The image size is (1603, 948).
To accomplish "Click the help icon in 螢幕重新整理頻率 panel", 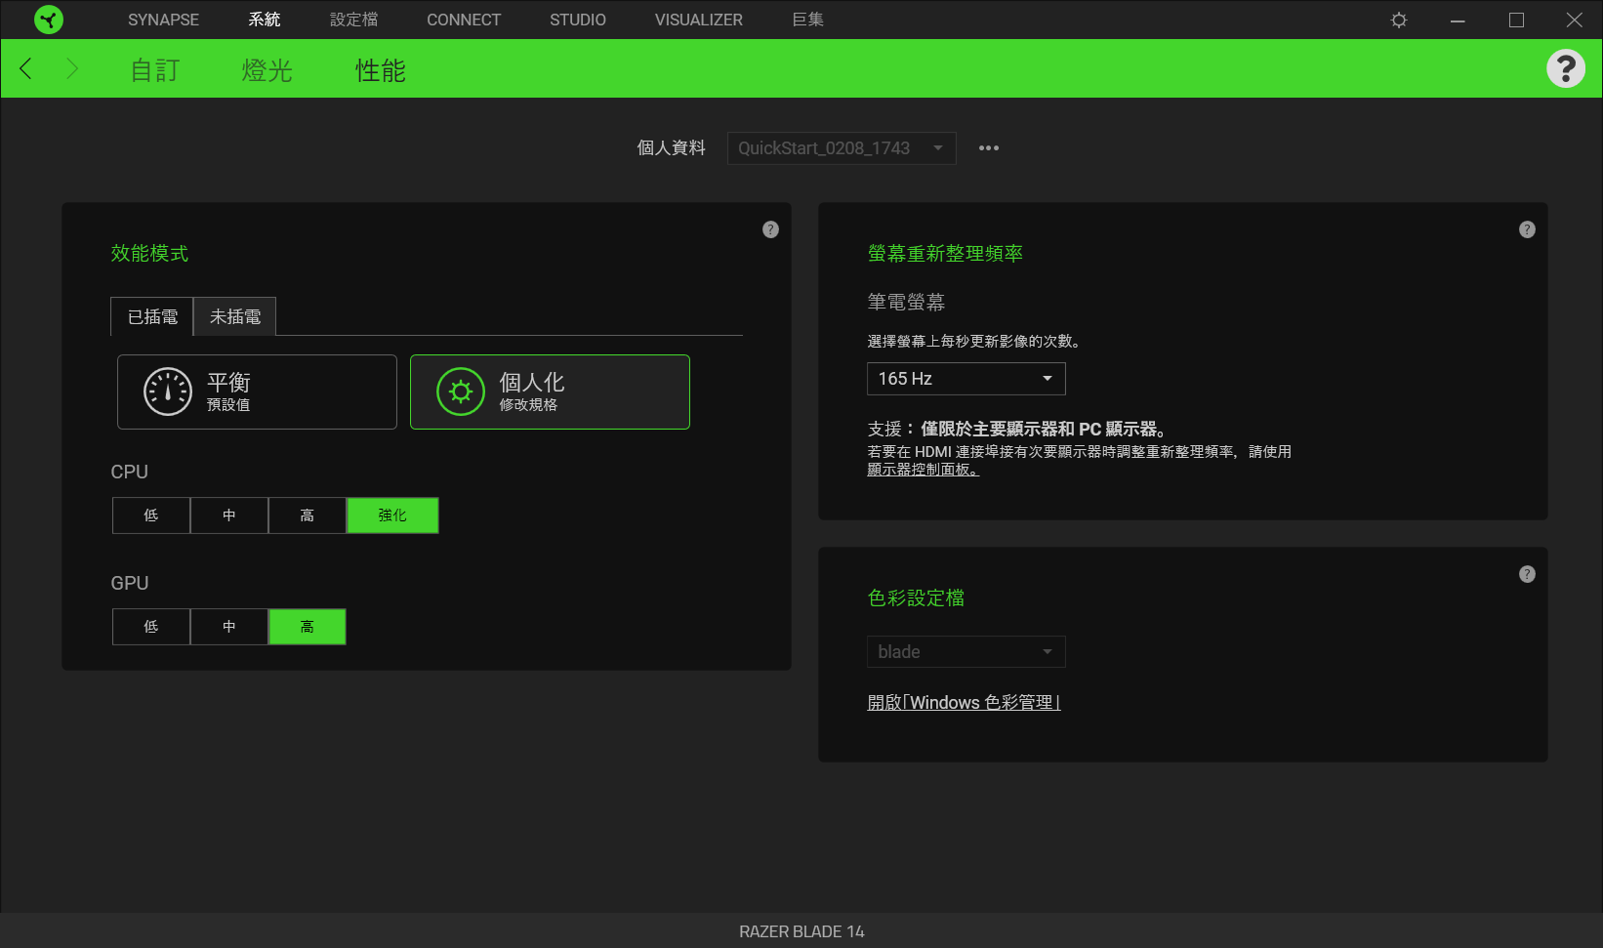I will (x=1527, y=229).
